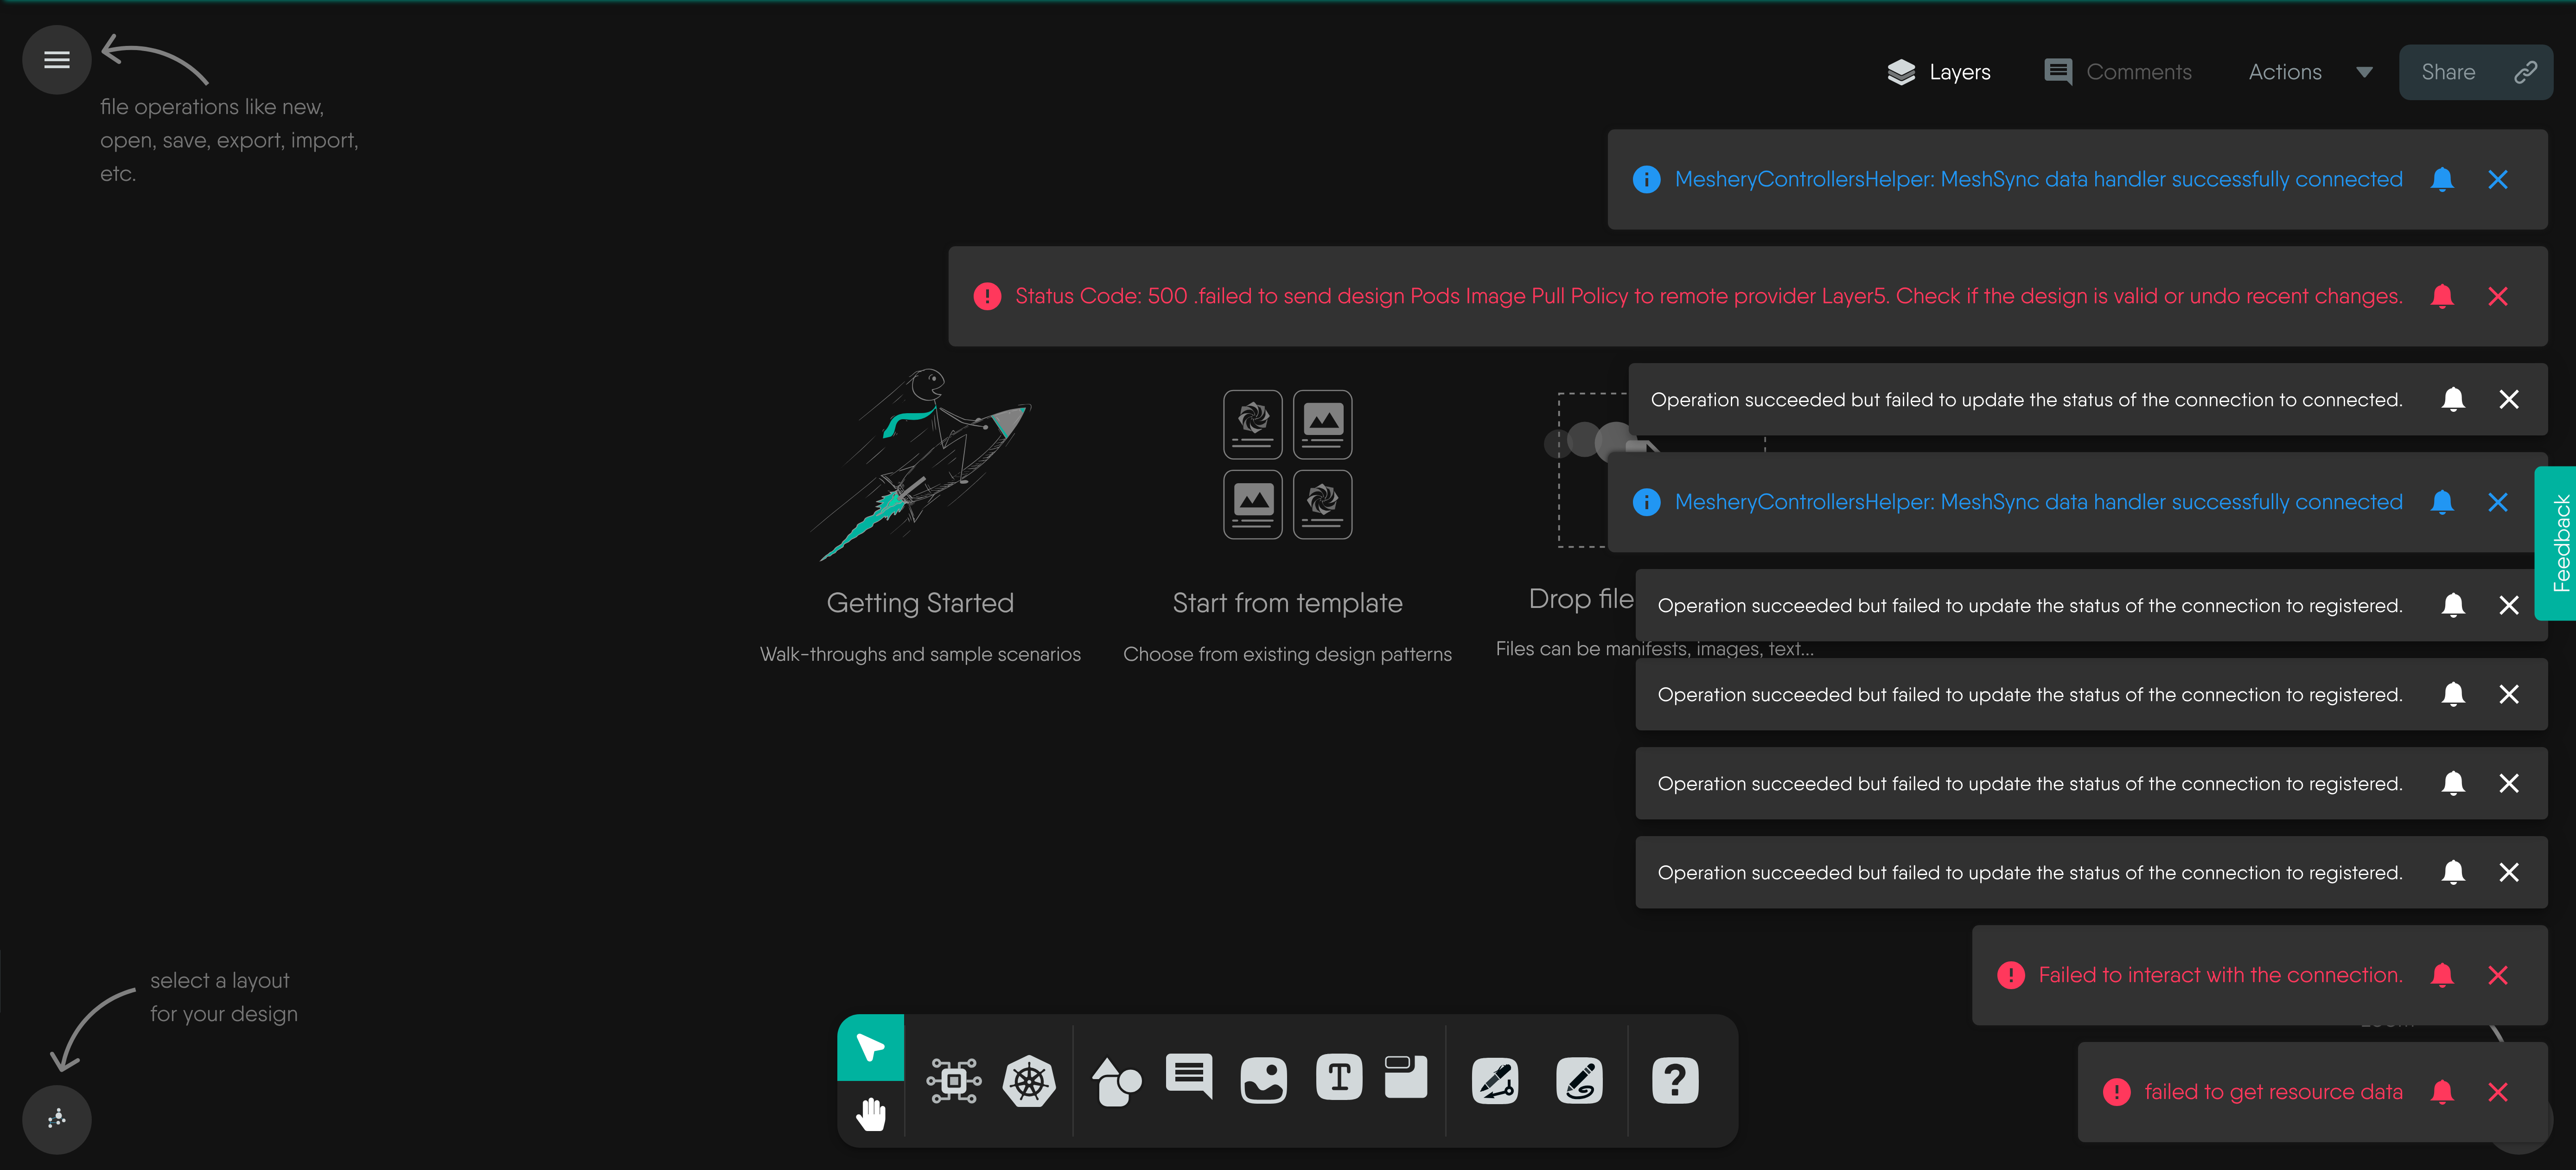Select the Text tool
The height and width of the screenshot is (1170, 2576).
(1339, 1078)
